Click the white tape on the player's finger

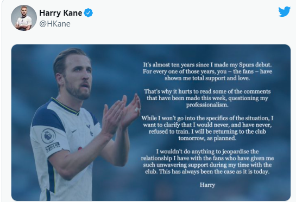pyautogui.click(x=137, y=109)
